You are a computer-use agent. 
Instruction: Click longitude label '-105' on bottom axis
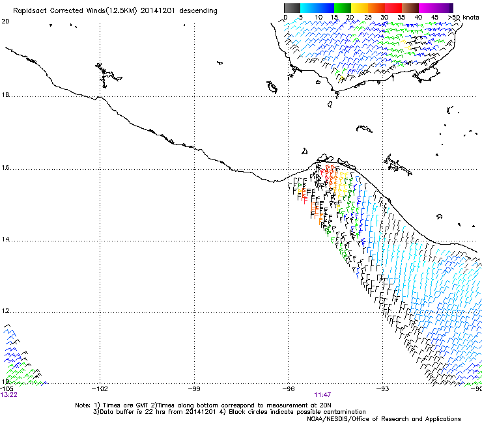(7, 389)
